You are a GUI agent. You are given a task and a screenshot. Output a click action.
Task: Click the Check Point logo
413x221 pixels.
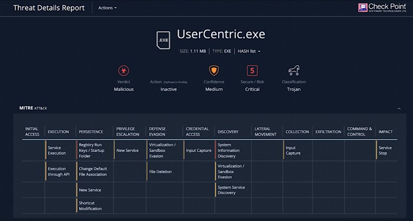[382, 8]
